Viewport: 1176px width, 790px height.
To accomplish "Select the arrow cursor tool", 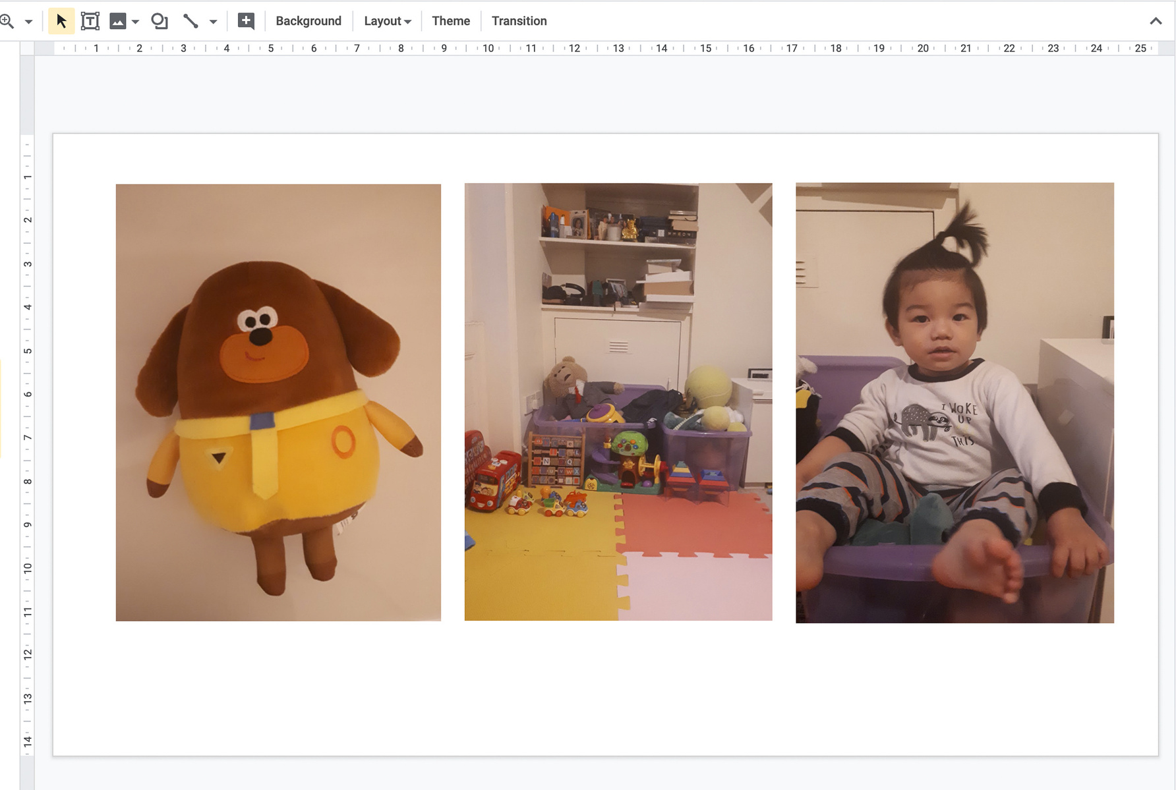I will pos(61,21).
